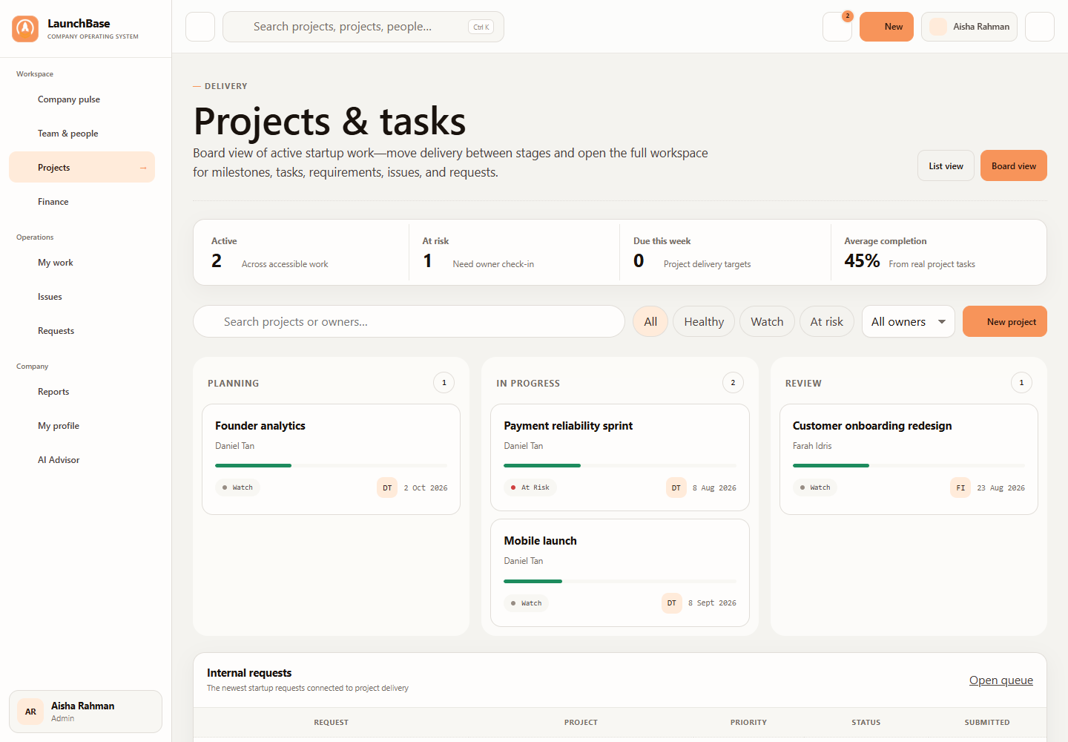Image resolution: width=1068 pixels, height=742 pixels.
Task: Click the DT avatar on Mobile launch card
Action: point(671,603)
